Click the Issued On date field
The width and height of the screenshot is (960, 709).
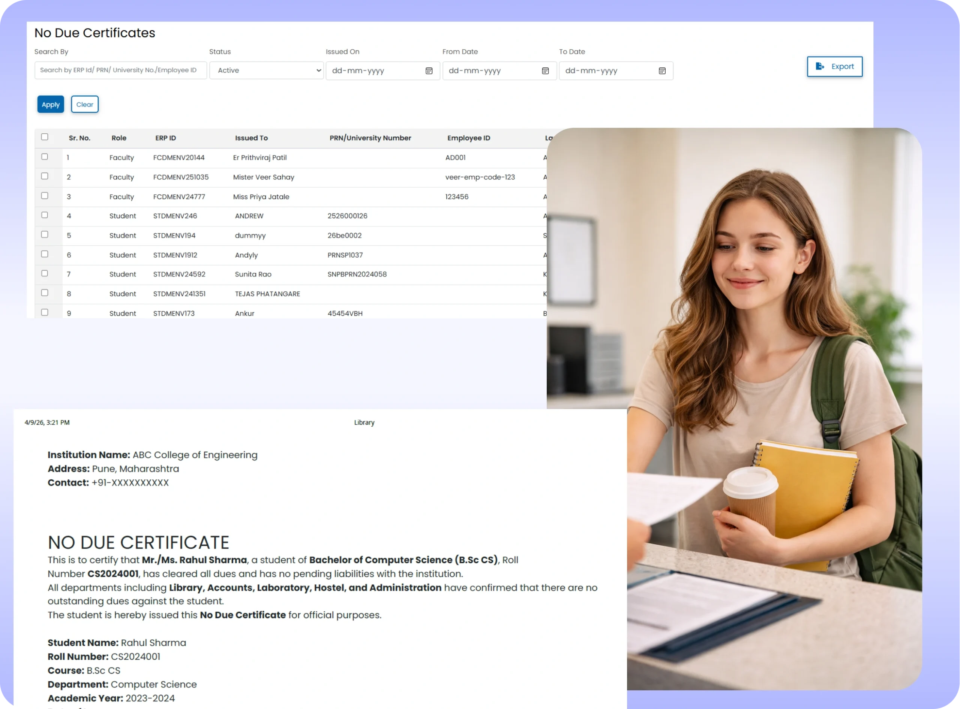[x=374, y=71]
